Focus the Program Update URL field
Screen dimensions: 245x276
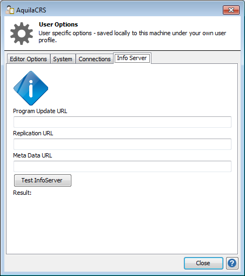[122, 122]
